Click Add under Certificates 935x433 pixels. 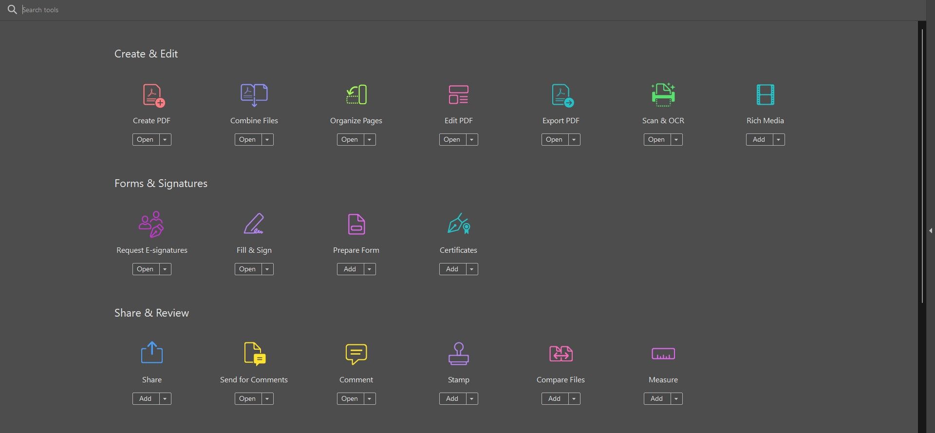pos(452,269)
